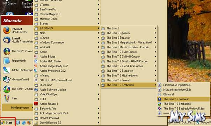Launch the Mozilla Thunderbird E-mail icon

[7, 40]
